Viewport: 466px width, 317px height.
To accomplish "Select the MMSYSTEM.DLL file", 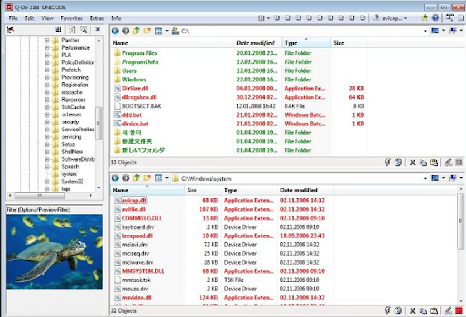I will pos(223,271).
